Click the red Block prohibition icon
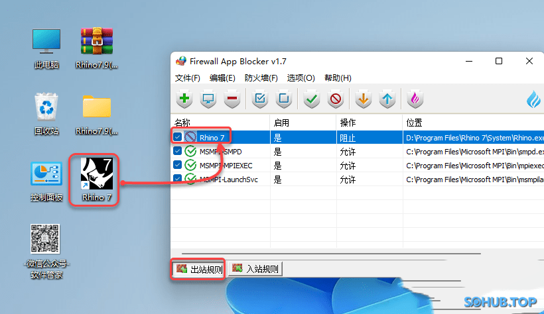Viewport: 544px width, 314px height. coord(336,99)
